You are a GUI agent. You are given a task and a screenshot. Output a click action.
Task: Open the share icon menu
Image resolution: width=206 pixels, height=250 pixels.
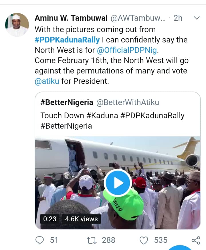[x=195, y=240]
